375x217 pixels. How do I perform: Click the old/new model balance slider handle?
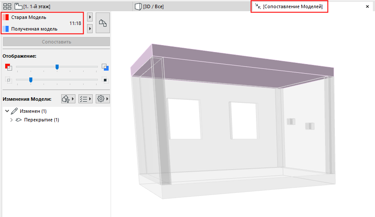click(x=57, y=67)
